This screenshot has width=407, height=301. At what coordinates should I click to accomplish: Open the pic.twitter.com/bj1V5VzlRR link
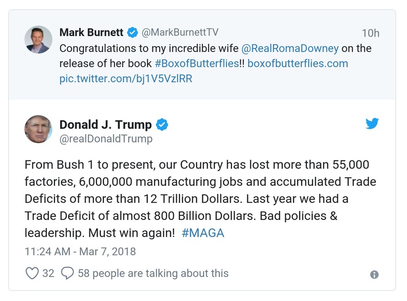[x=126, y=79]
